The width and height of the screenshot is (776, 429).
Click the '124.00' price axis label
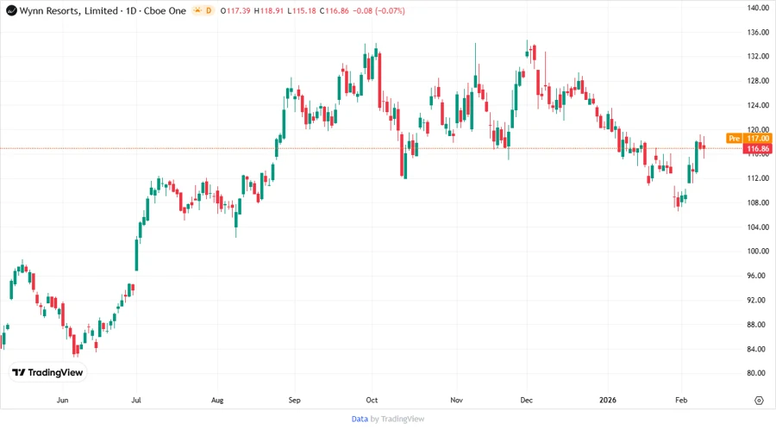[x=758, y=105]
